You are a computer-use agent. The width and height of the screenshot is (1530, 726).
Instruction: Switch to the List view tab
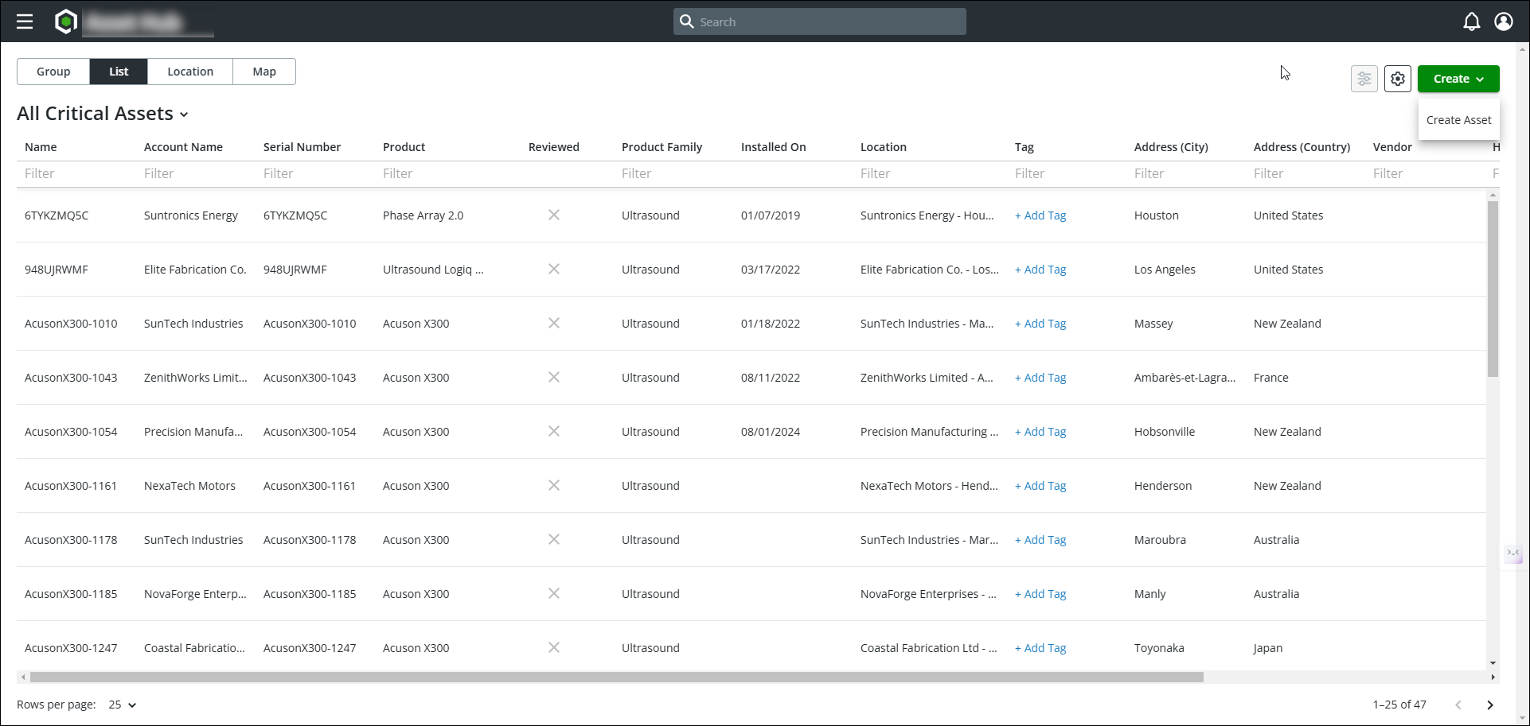(x=119, y=72)
